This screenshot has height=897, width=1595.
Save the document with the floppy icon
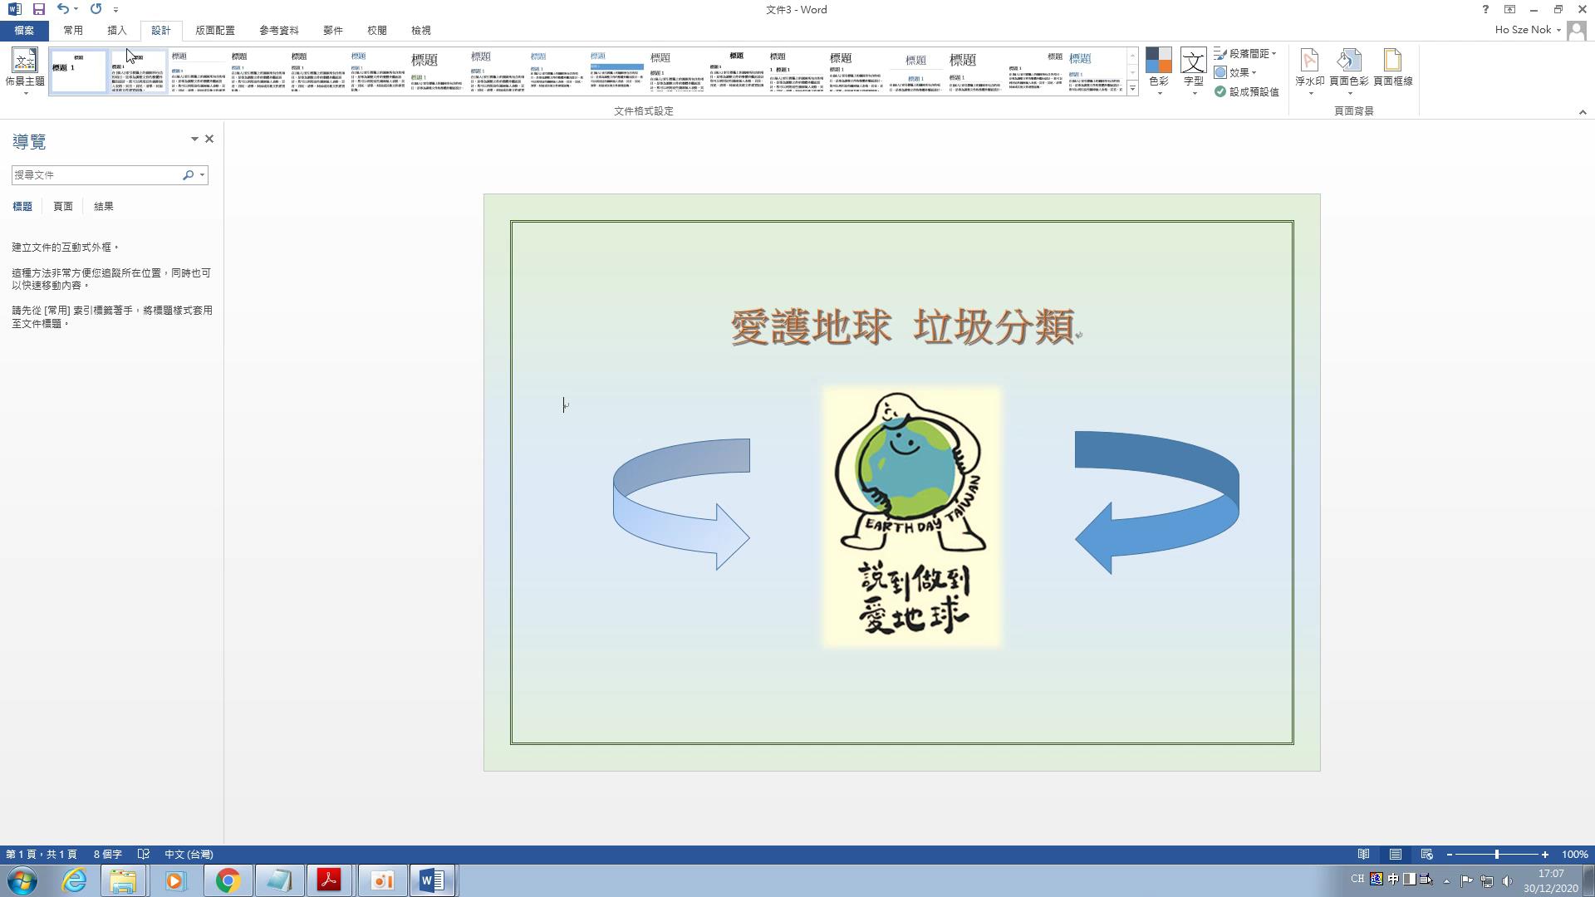click(x=38, y=9)
